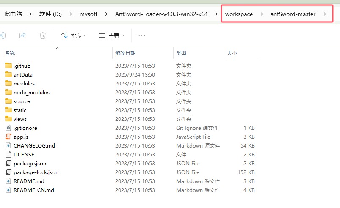Select the node_modules folder icon
This screenshot has width=340, height=208.
tap(8, 92)
